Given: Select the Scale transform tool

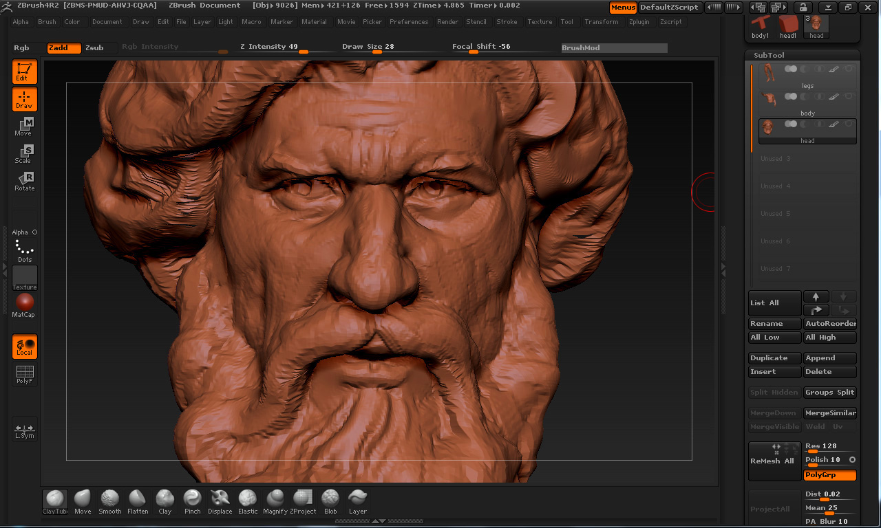Looking at the screenshot, I should click(x=24, y=154).
